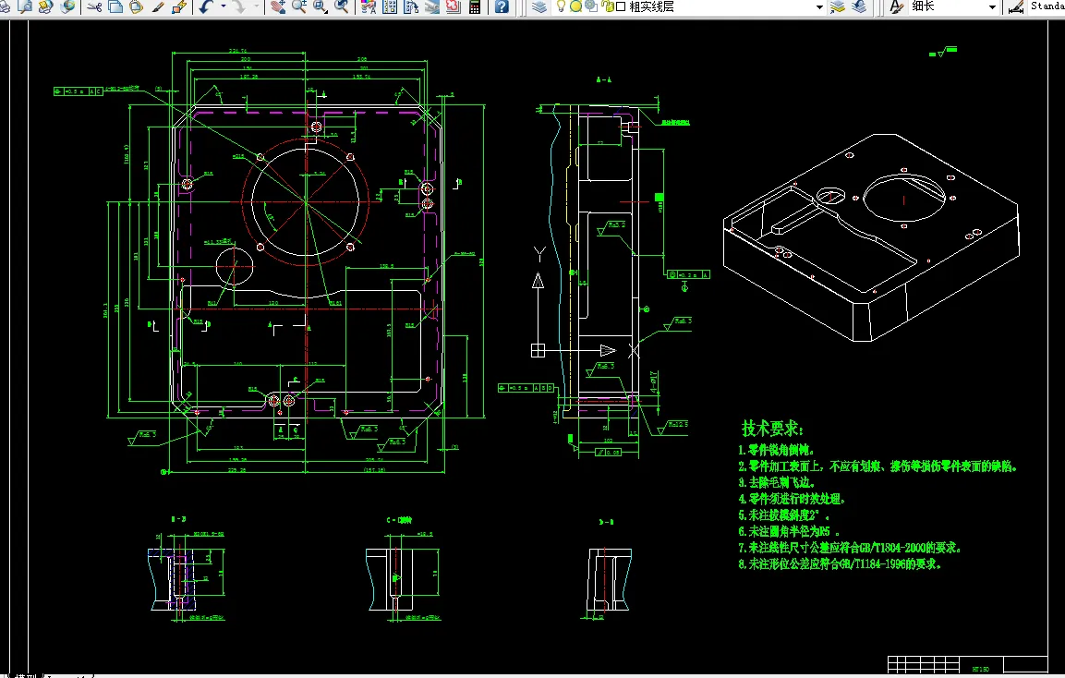Select the 技术要求 heading text
The height and width of the screenshot is (678, 1065).
(772, 428)
